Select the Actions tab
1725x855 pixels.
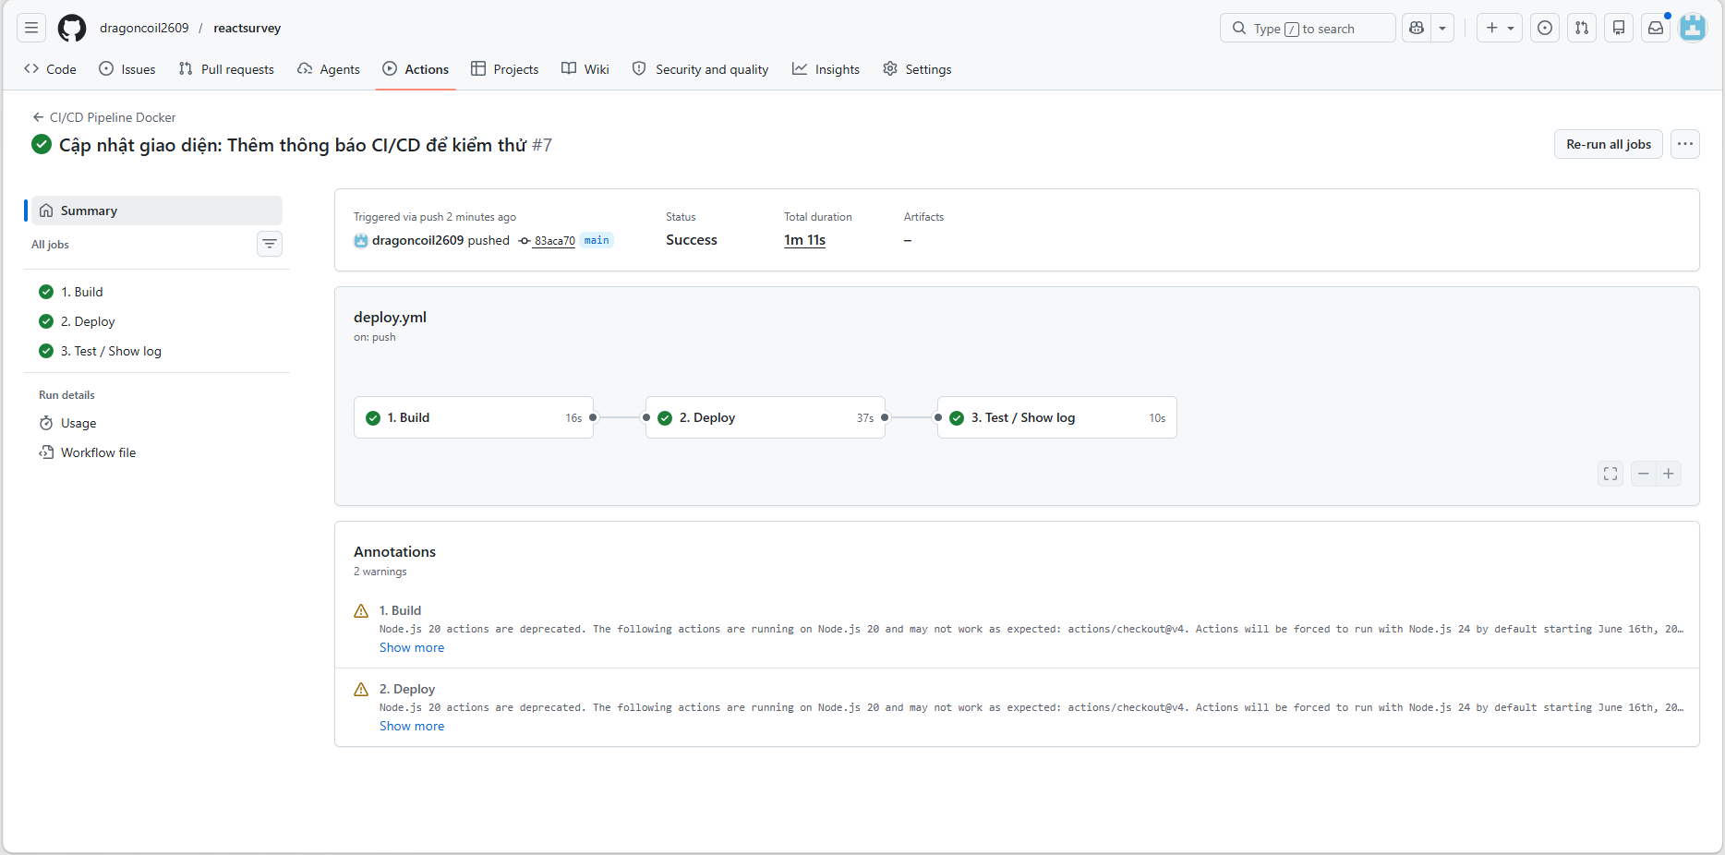[x=416, y=69]
